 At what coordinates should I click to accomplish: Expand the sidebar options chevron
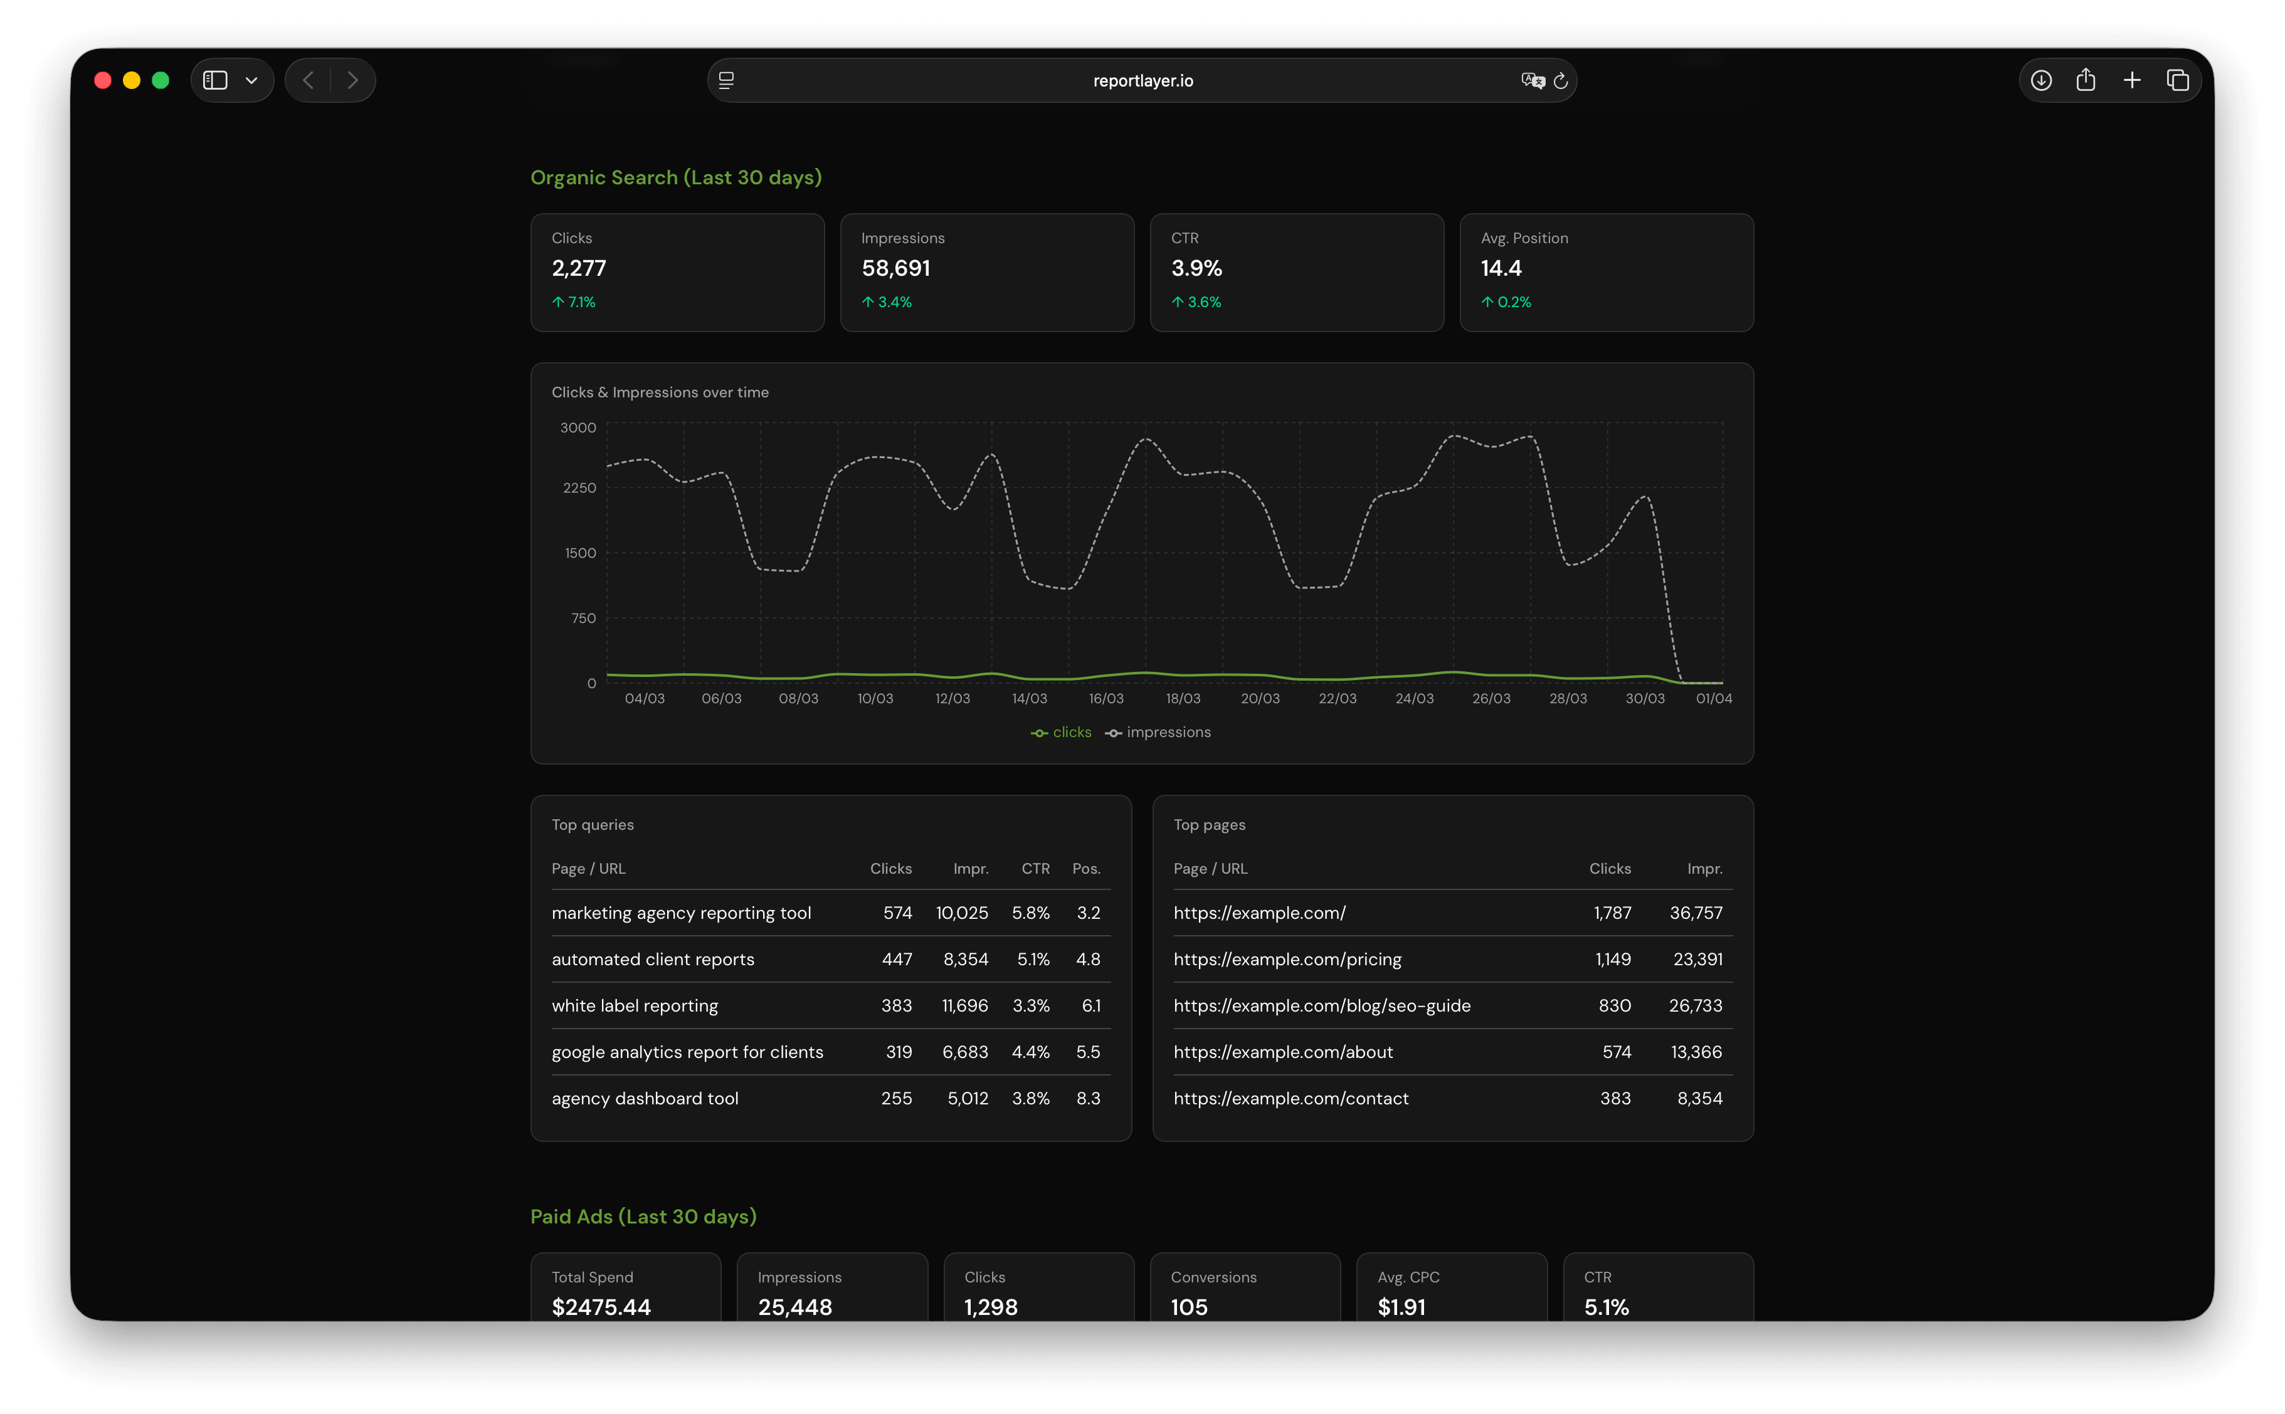(251, 80)
